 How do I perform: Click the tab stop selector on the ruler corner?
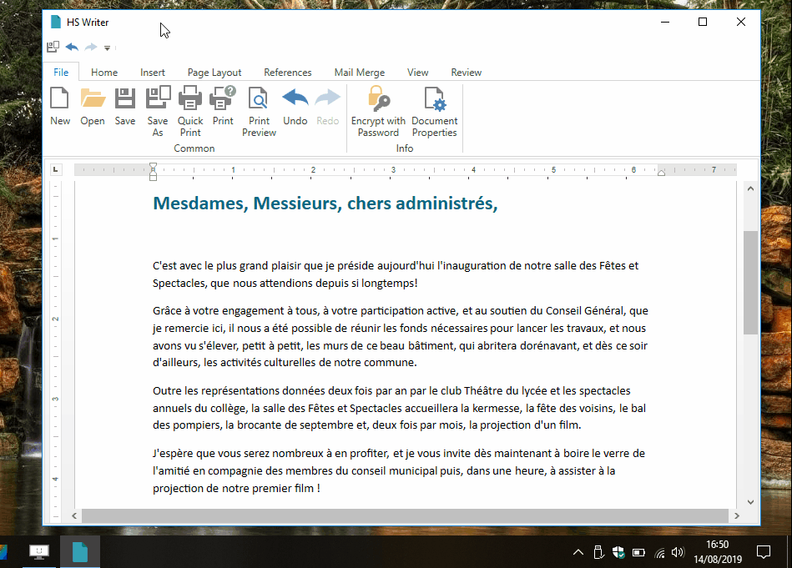click(56, 169)
